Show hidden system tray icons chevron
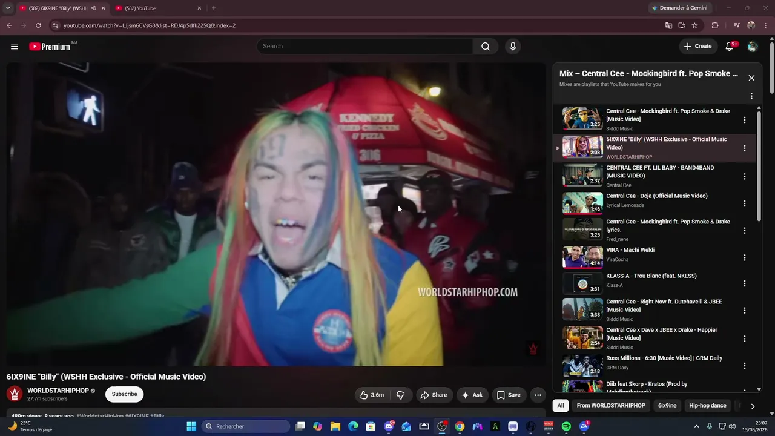The image size is (775, 436). point(696,426)
